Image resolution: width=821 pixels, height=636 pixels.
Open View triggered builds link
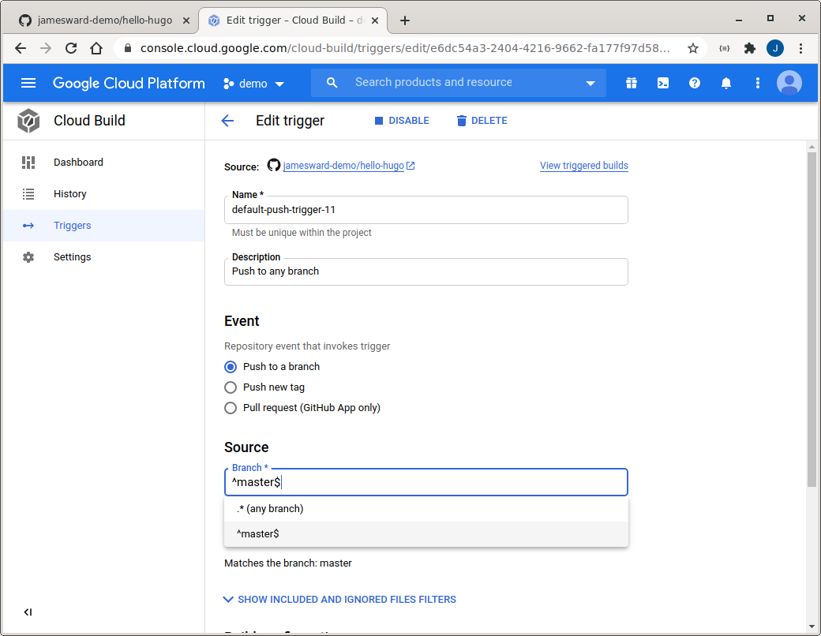point(583,166)
